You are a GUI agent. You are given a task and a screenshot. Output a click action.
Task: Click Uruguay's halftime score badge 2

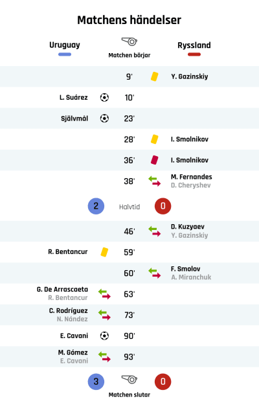(x=96, y=206)
